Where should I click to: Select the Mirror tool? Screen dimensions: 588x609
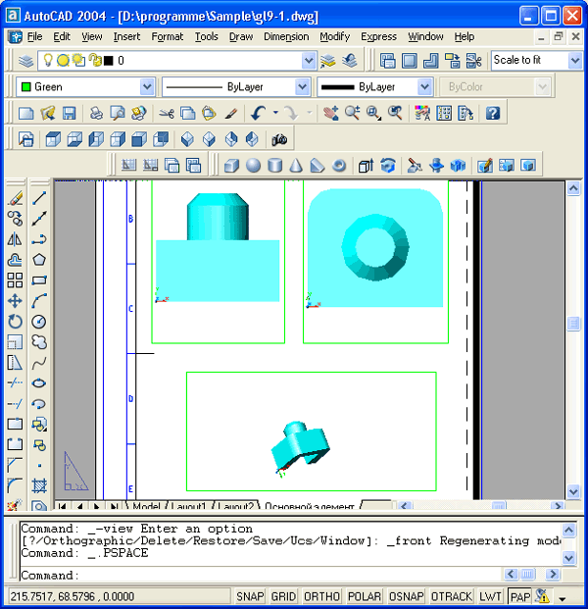(15, 239)
